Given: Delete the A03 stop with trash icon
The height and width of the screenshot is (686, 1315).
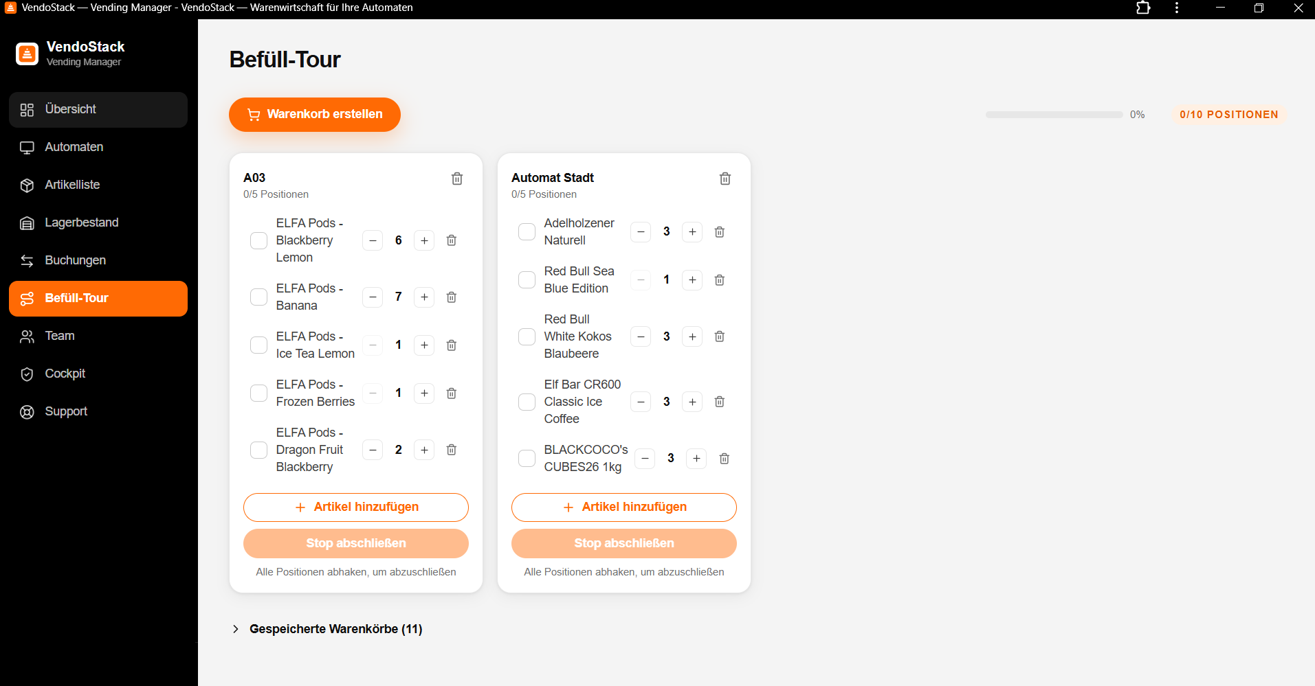Looking at the screenshot, I should 457,179.
